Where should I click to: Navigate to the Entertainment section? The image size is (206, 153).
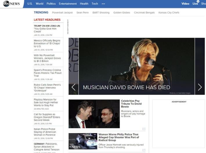tap(68, 4)
